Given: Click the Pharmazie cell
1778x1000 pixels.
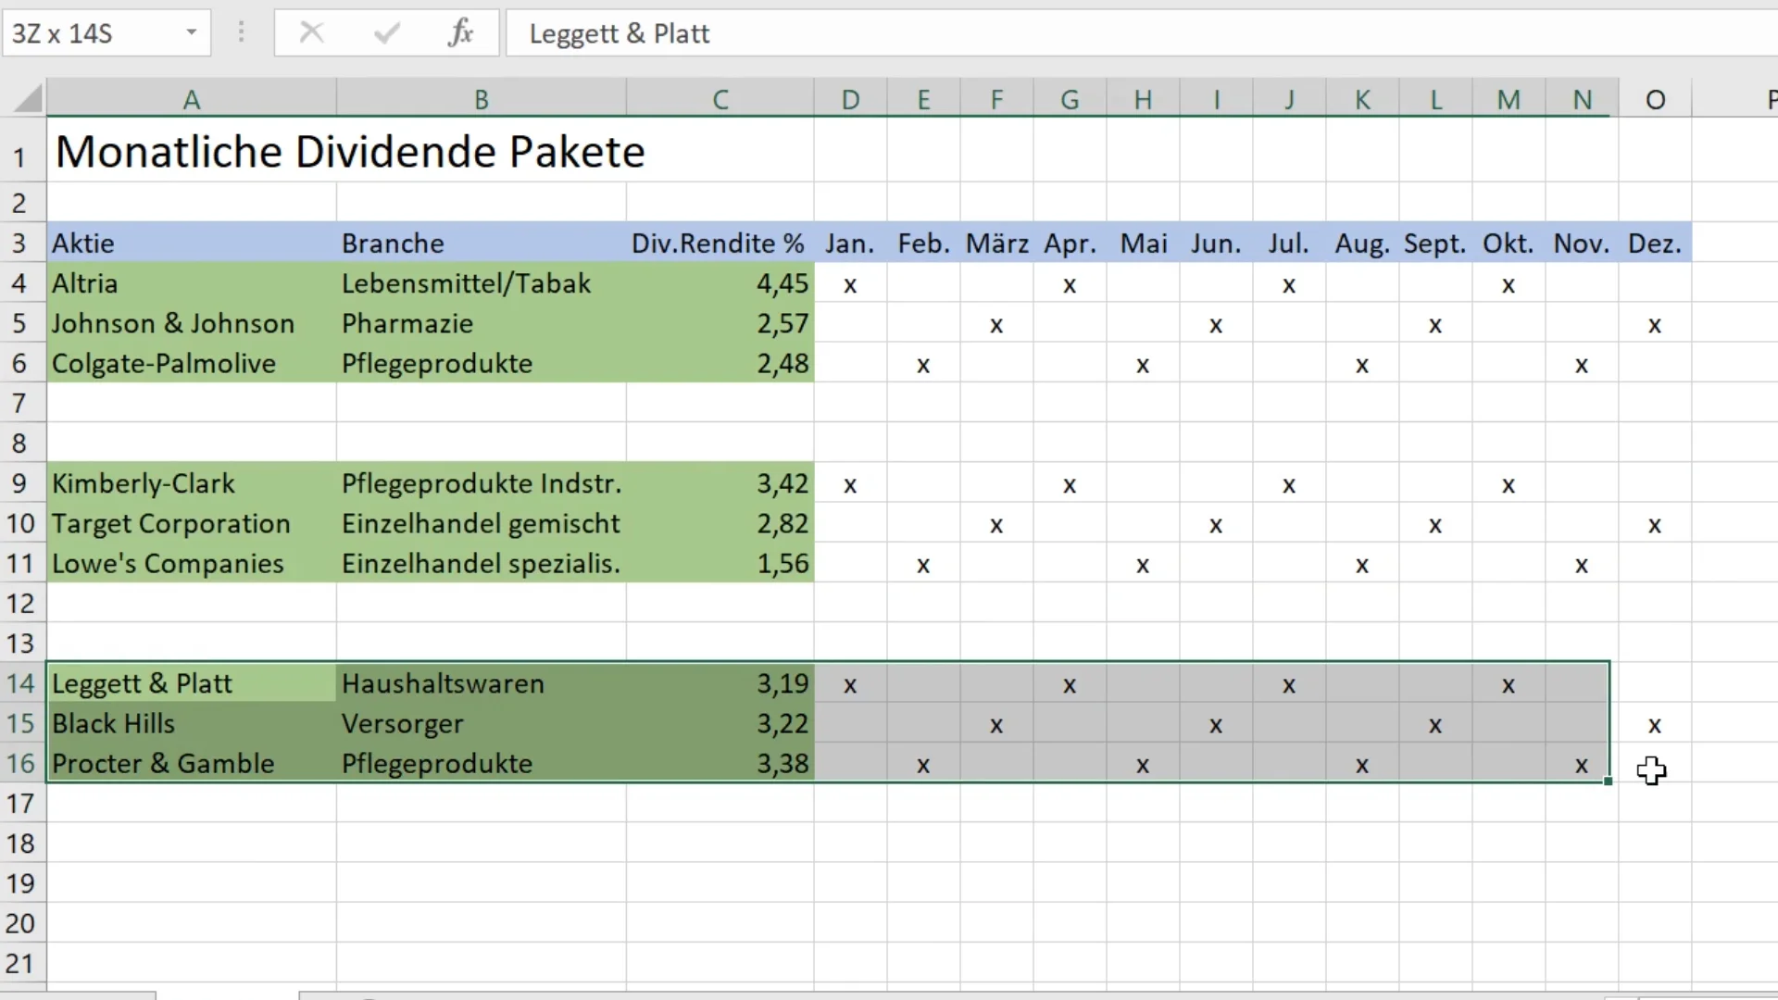Looking at the screenshot, I should 482,323.
